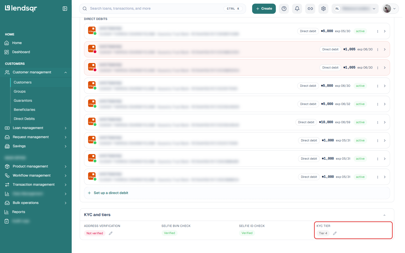Click the Not verified address status
The height and width of the screenshot is (253, 405).
(x=95, y=233)
